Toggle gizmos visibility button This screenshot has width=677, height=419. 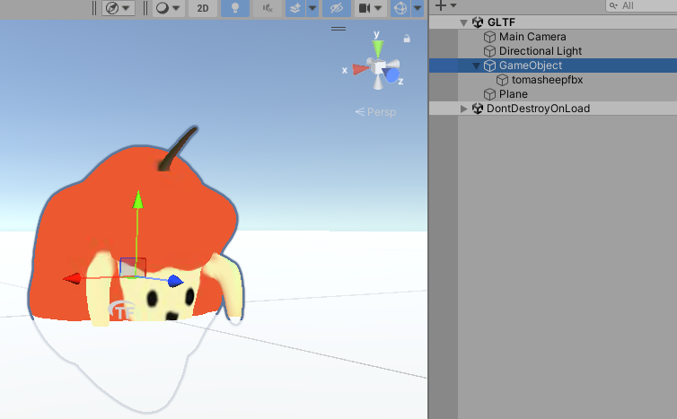point(400,8)
